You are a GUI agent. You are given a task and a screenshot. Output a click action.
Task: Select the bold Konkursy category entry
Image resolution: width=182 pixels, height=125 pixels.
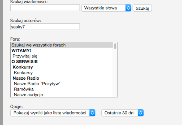(x=62, y=67)
